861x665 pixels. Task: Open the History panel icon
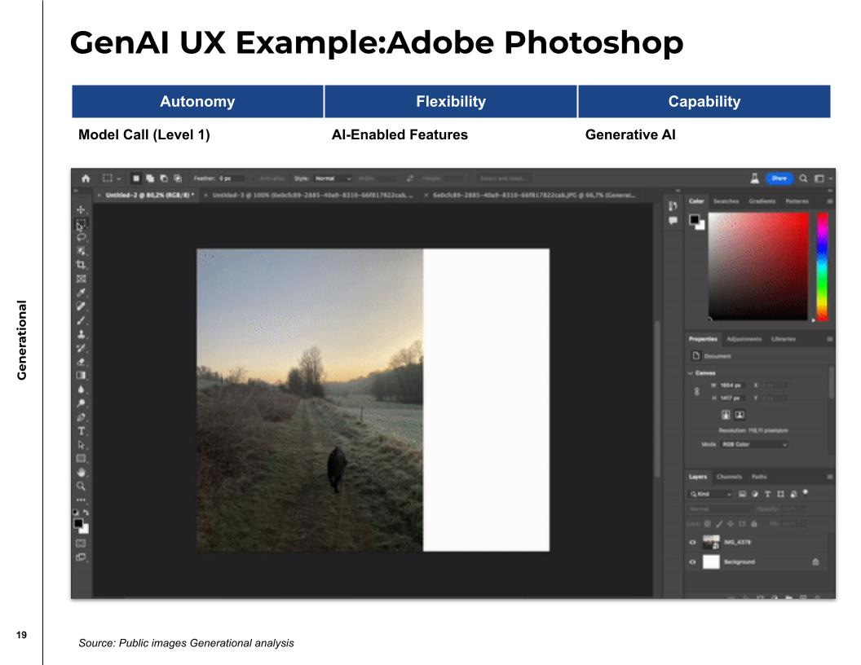tap(673, 205)
